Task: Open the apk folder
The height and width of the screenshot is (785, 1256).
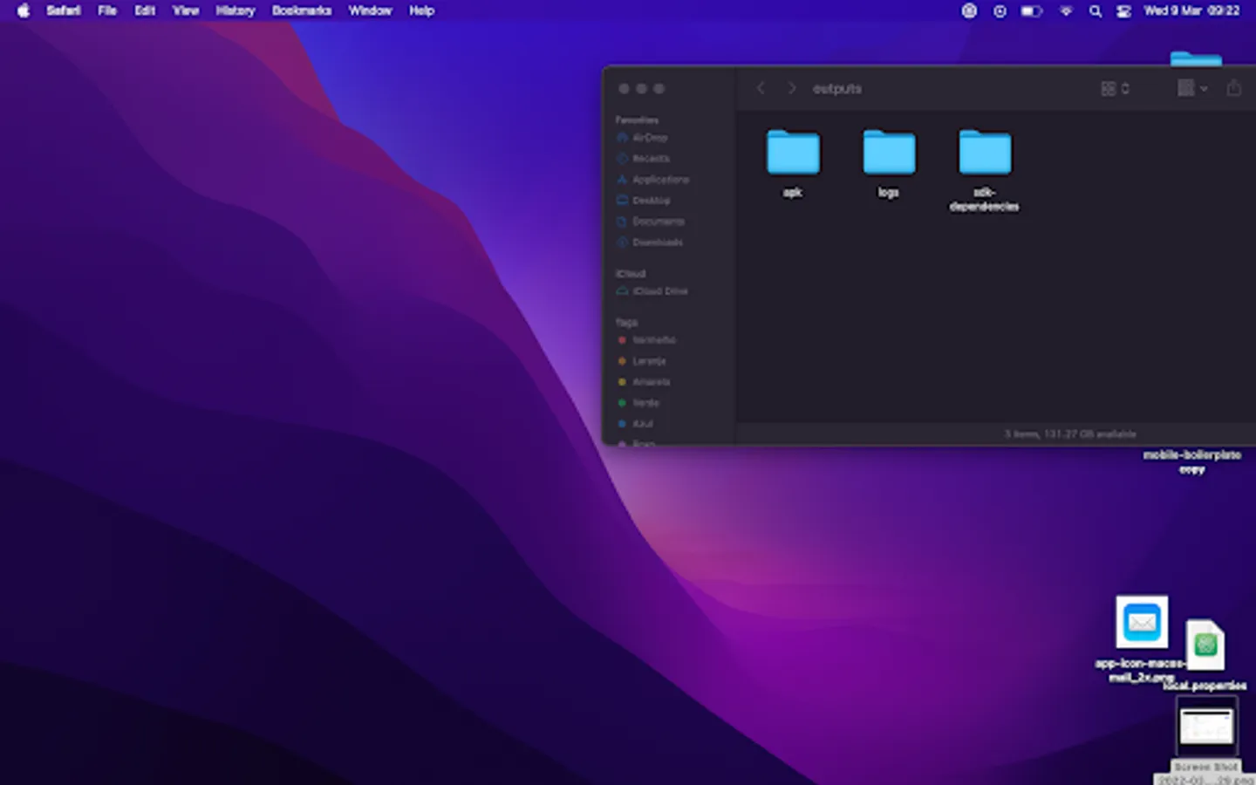Action: (793, 154)
